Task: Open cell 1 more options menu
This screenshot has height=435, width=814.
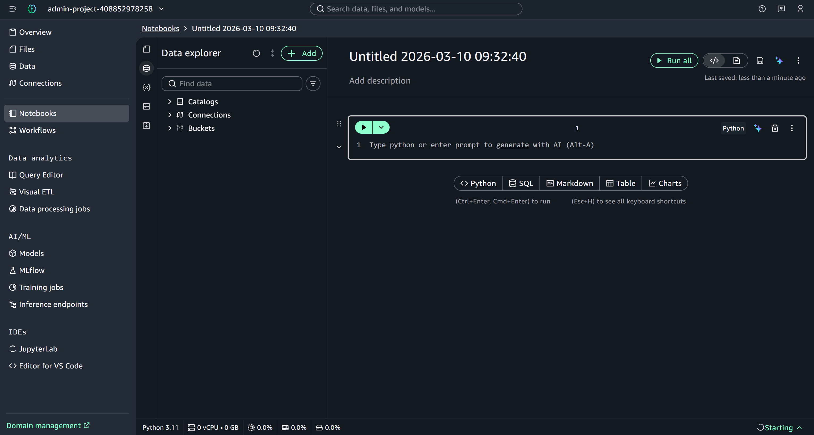Action: point(792,128)
